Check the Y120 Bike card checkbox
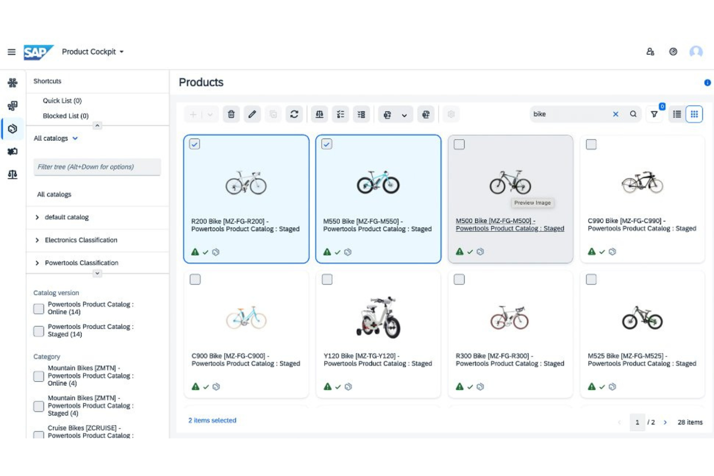 point(327,279)
